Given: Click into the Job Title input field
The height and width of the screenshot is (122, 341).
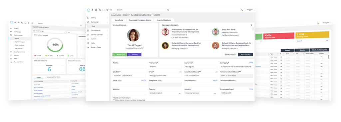Looking at the screenshot, I should pos(129,76).
